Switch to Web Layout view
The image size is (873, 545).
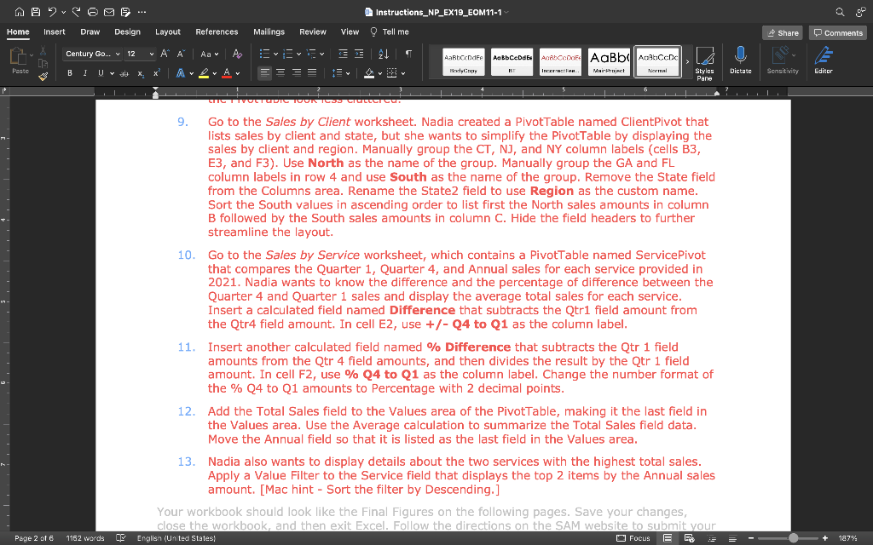tap(689, 538)
